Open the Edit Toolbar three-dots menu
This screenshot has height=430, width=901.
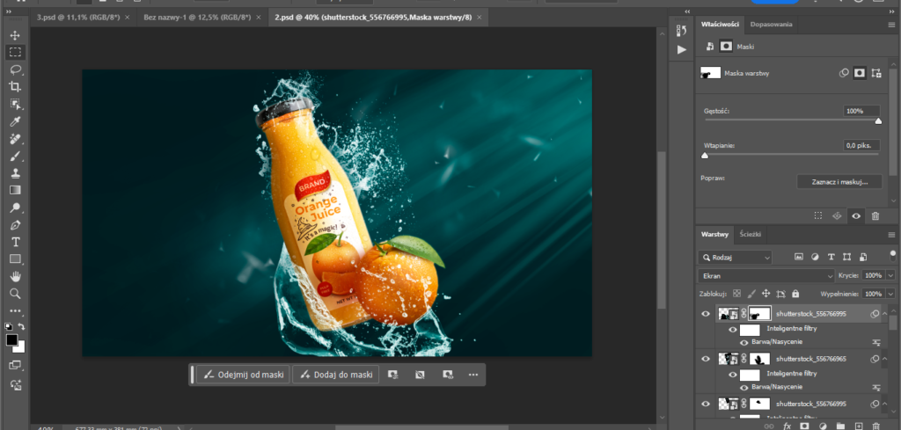pos(15,311)
